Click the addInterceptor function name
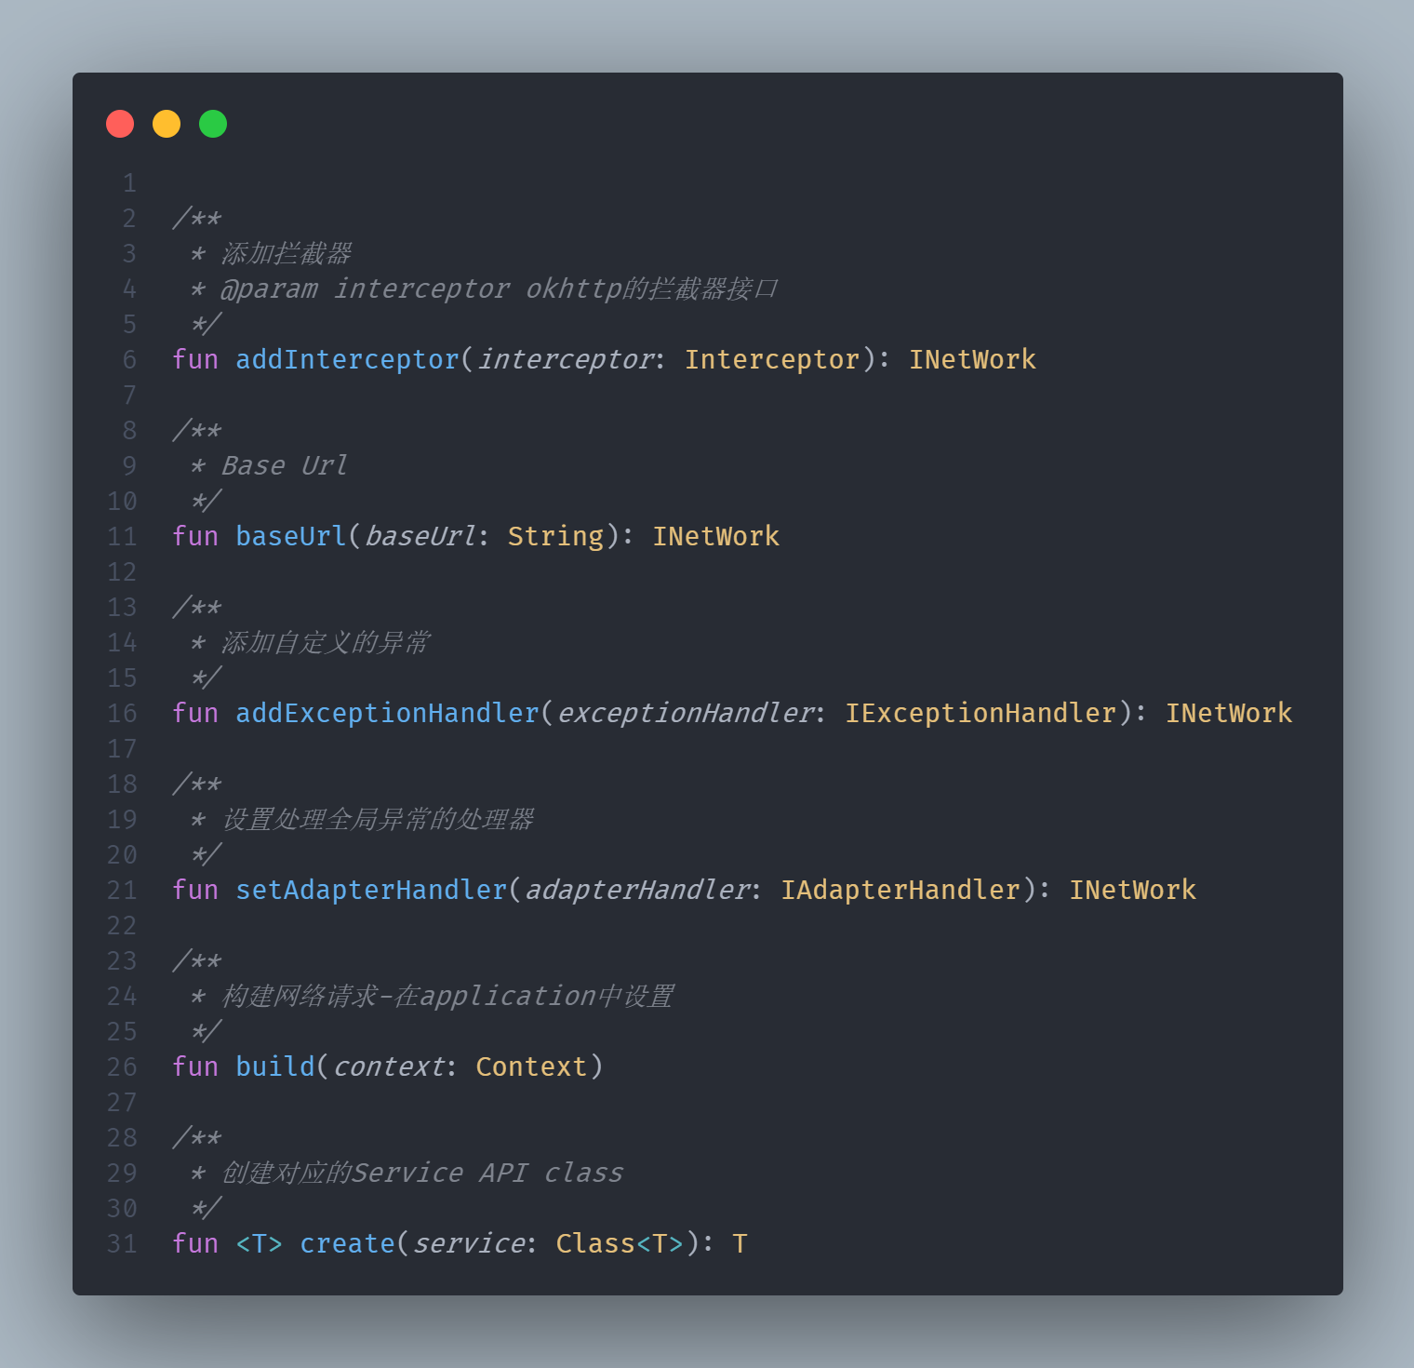The image size is (1414, 1368). (x=348, y=359)
